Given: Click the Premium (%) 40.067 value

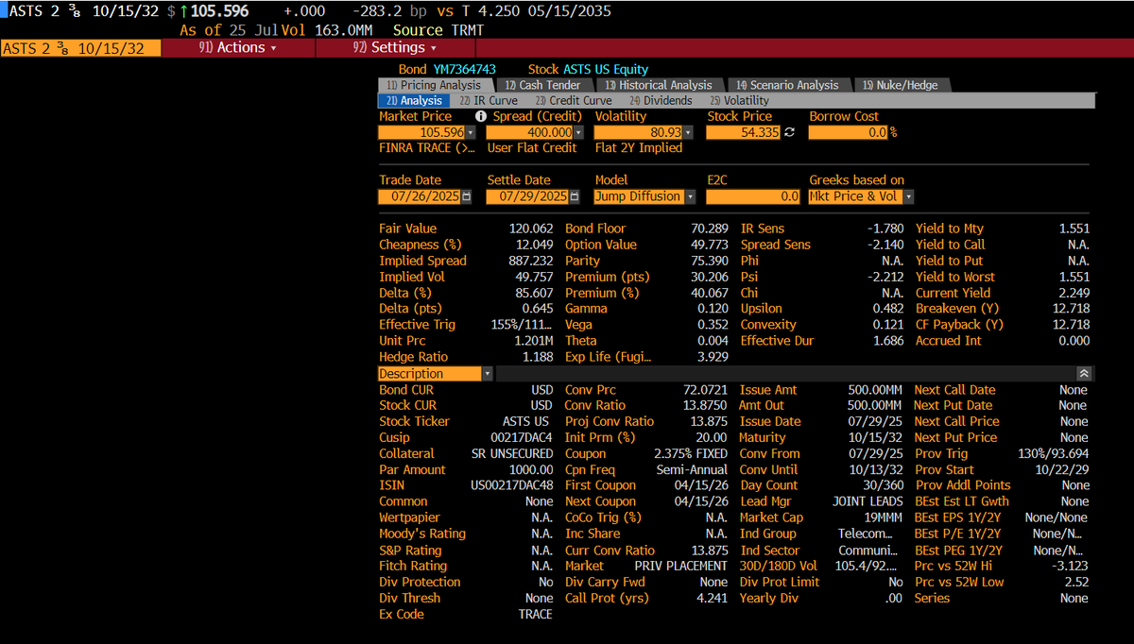Looking at the screenshot, I should 711,293.
